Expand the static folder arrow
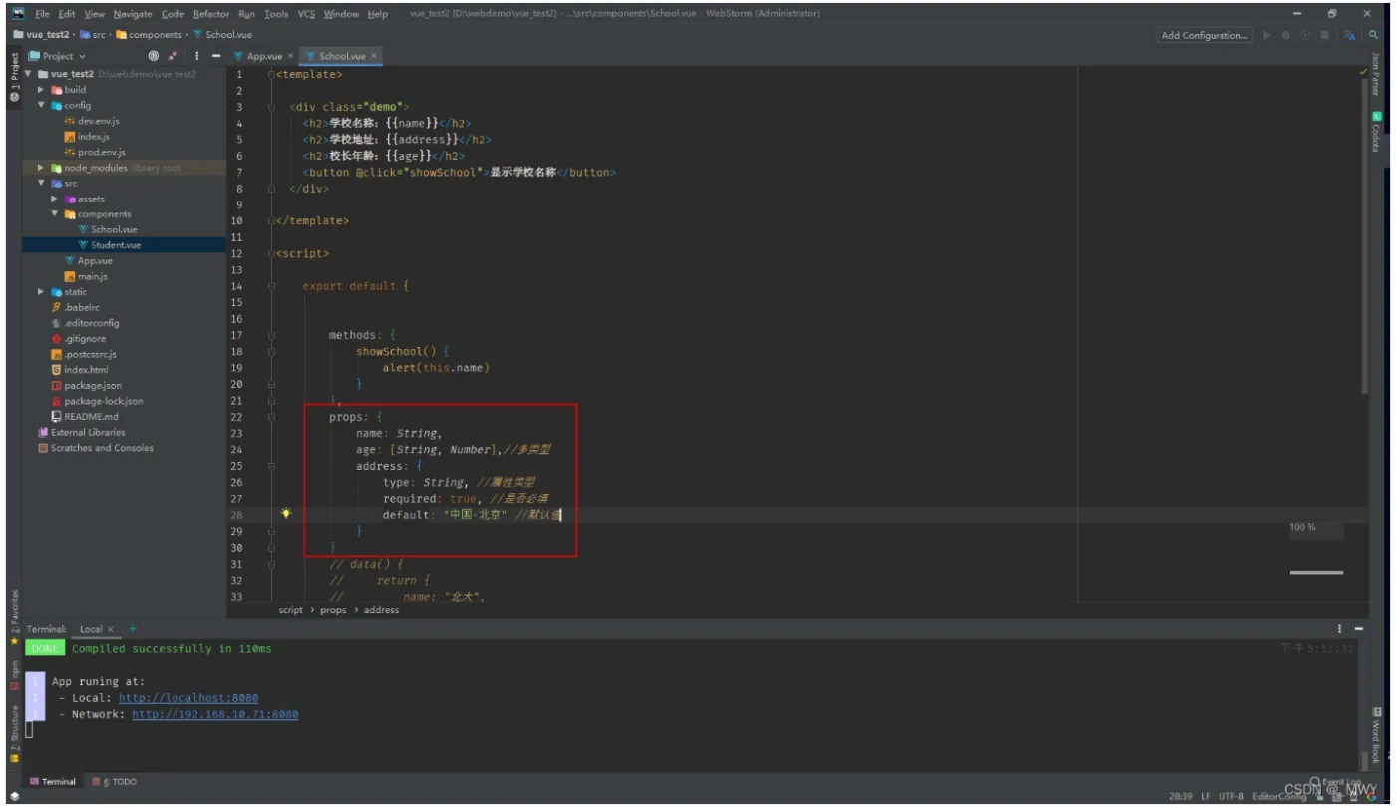Screen dimensions: 1396x808 [41, 292]
